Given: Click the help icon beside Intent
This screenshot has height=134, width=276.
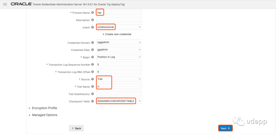Looking at the screenshot, I should coord(93,27).
